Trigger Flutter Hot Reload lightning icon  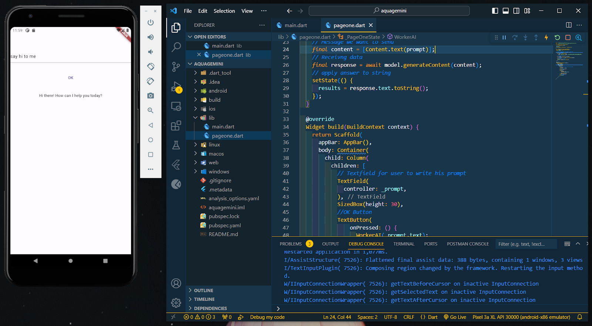click(x=546, y=37)
